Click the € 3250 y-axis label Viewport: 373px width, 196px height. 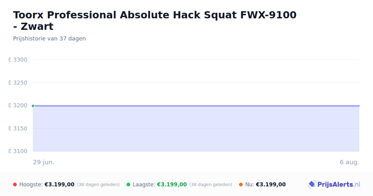(x=18, y=83)
